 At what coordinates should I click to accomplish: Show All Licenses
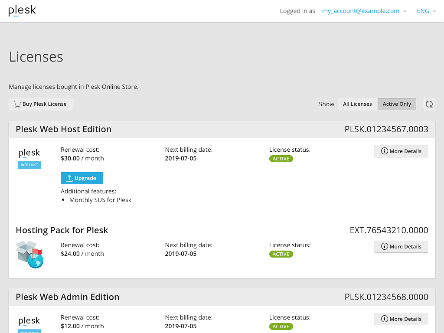[x=357, y=104]
